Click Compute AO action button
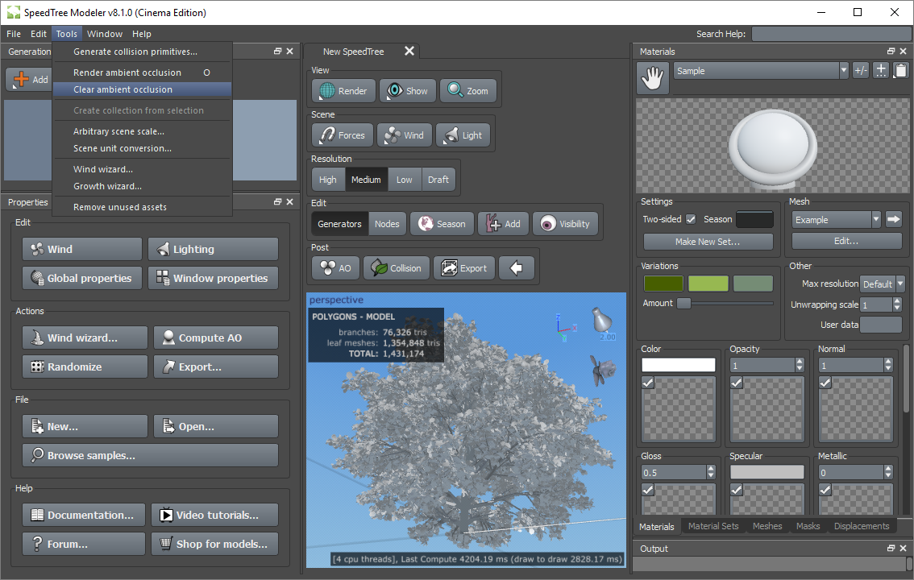 click(x=216, y=338)
